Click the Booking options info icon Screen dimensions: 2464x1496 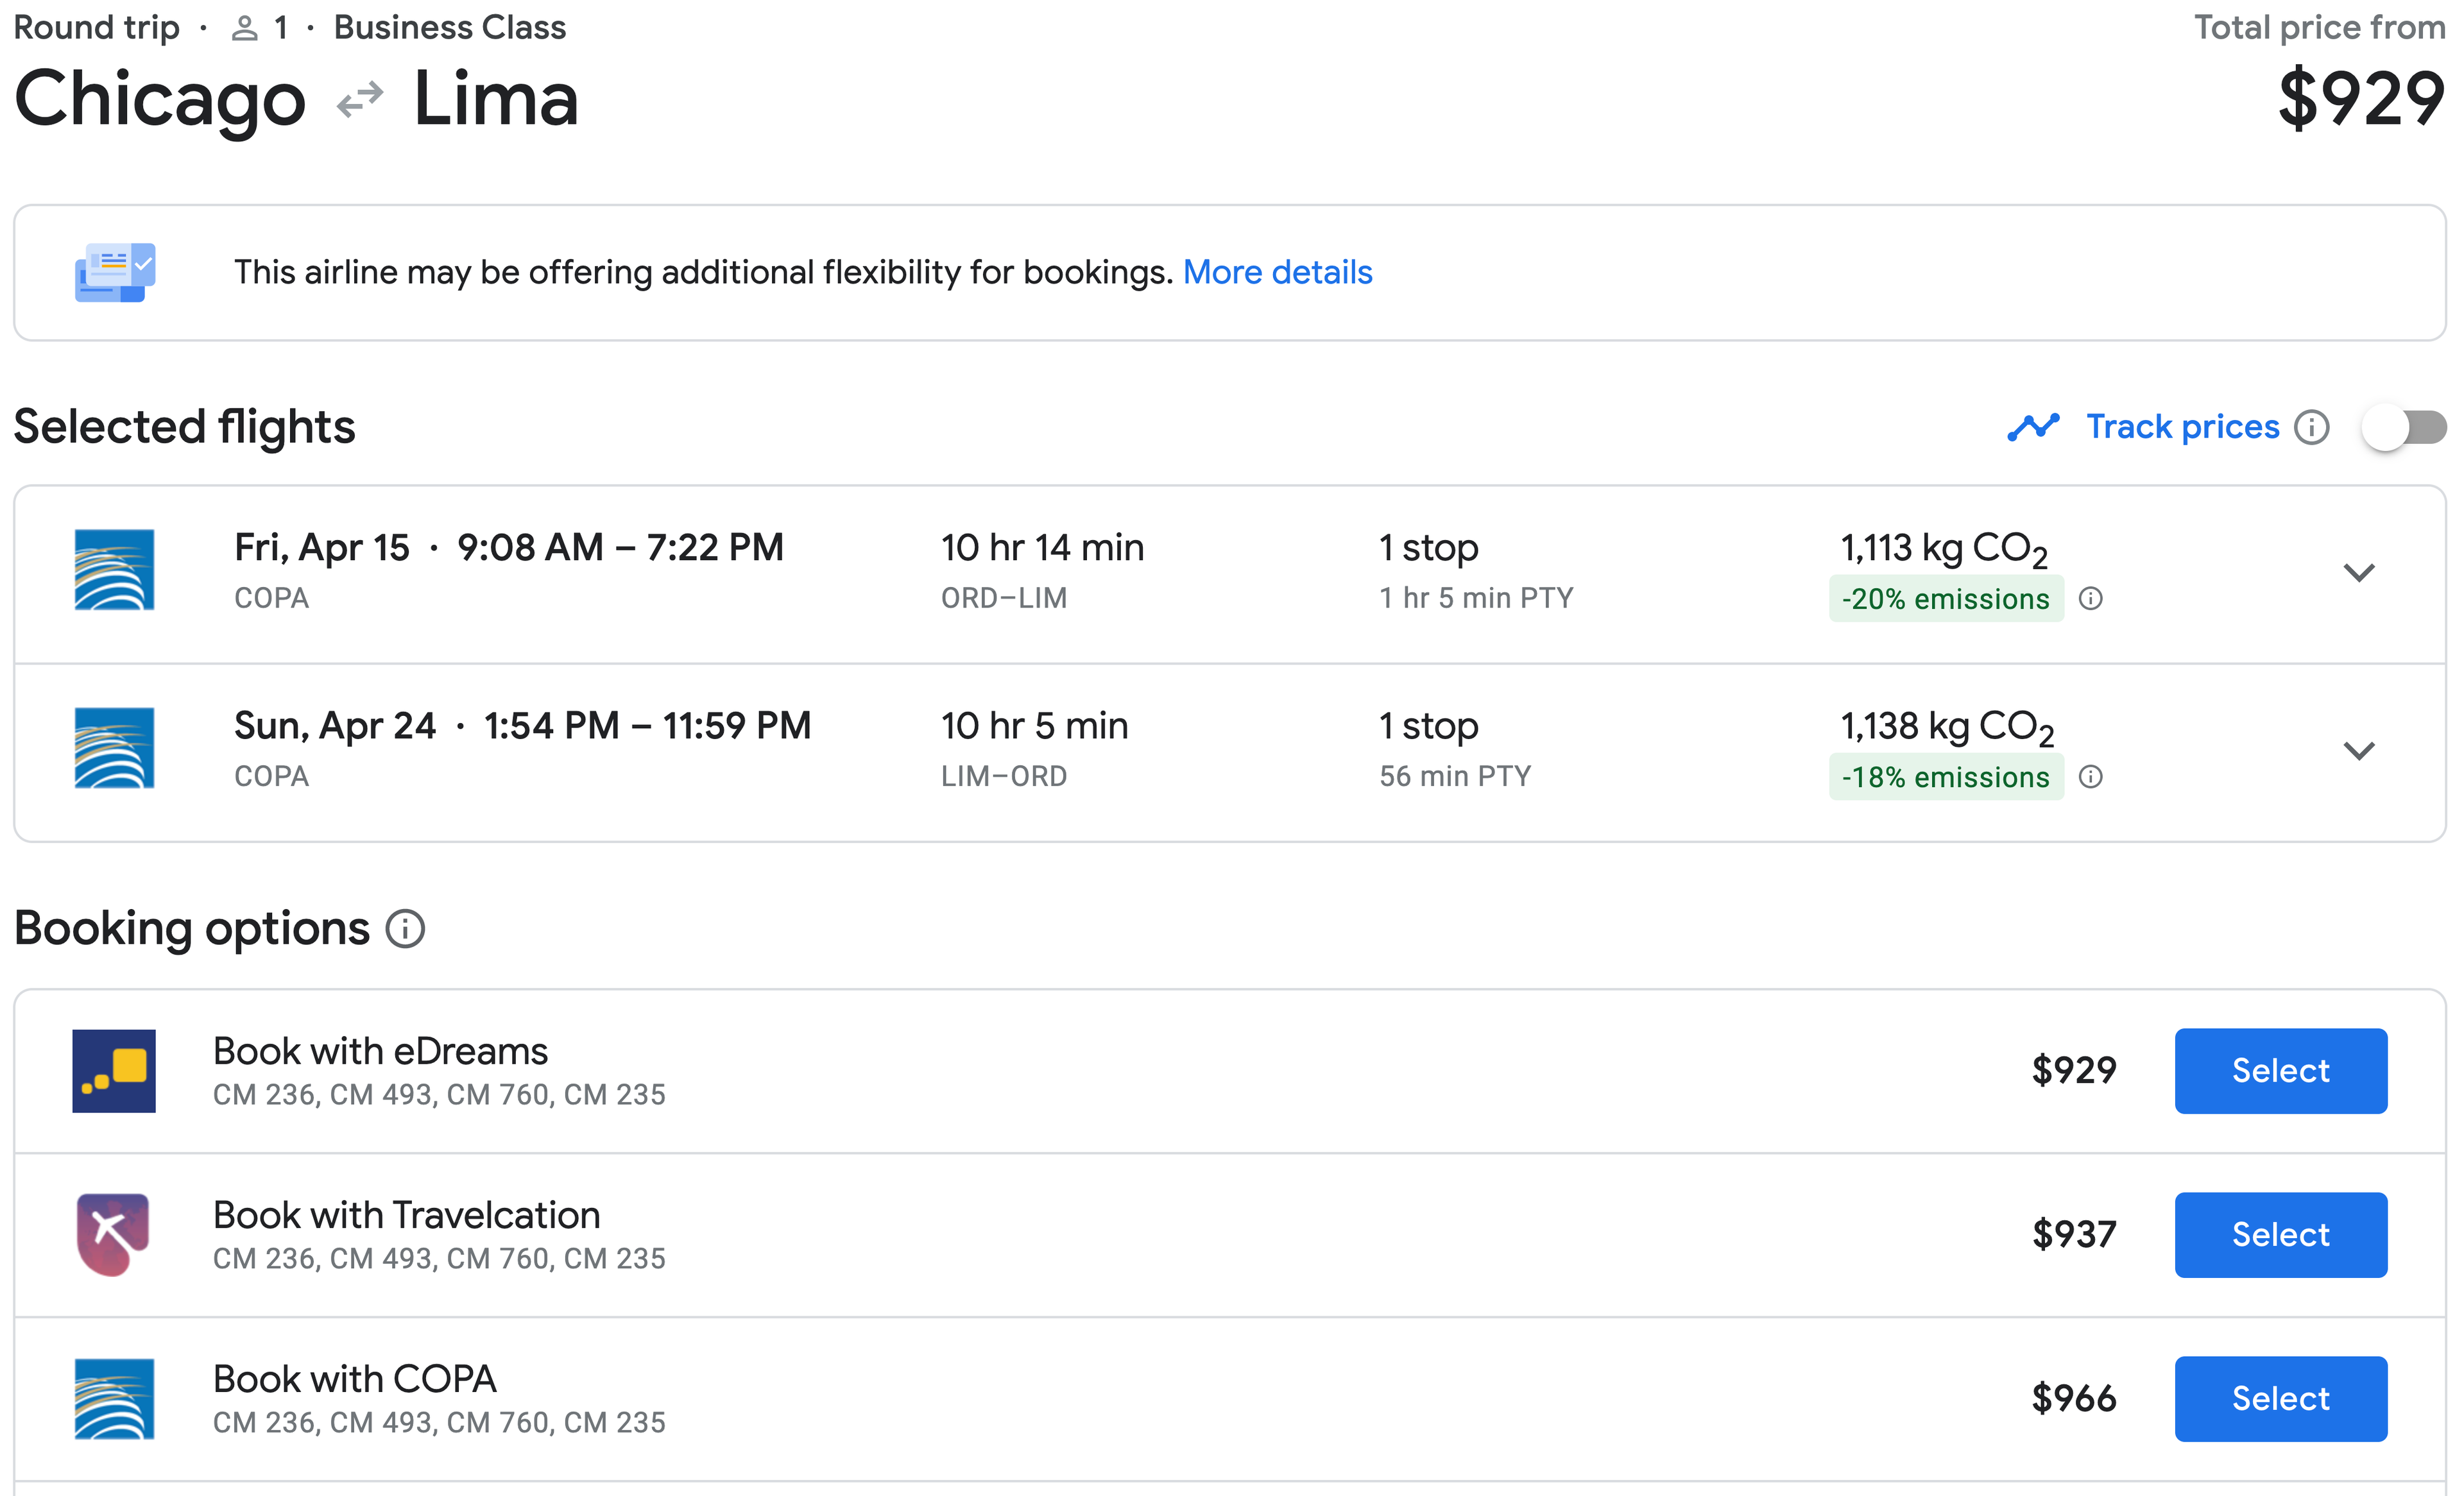click(x=405, y=929)
